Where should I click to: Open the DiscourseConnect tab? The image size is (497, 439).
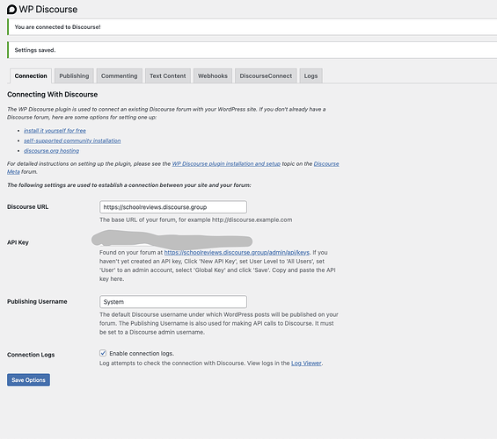pyautogui.click(x=266, y=76)
